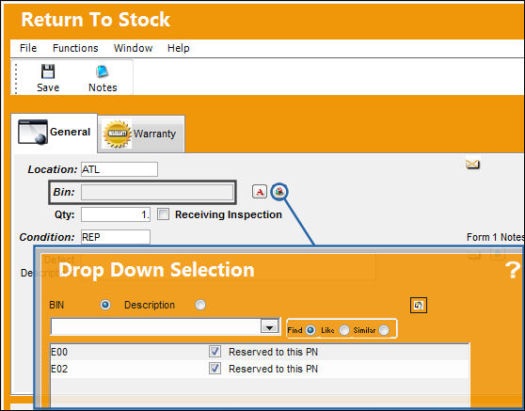This screenshot has width=525, height=411.
Task: Select the Description radio button
Action: pyautogui.click(x=200, y=305)
